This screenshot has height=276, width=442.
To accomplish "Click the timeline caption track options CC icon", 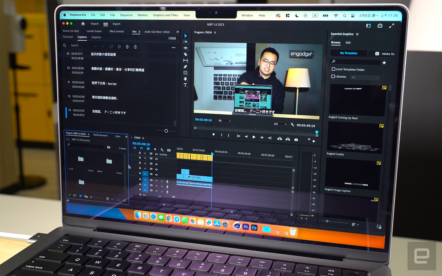I will 169,150.
